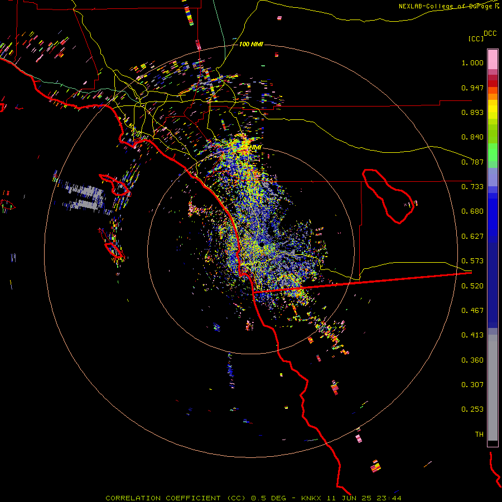Click the bright green segment of color bar
The image size is (502, 502).
tap(493, 152)
